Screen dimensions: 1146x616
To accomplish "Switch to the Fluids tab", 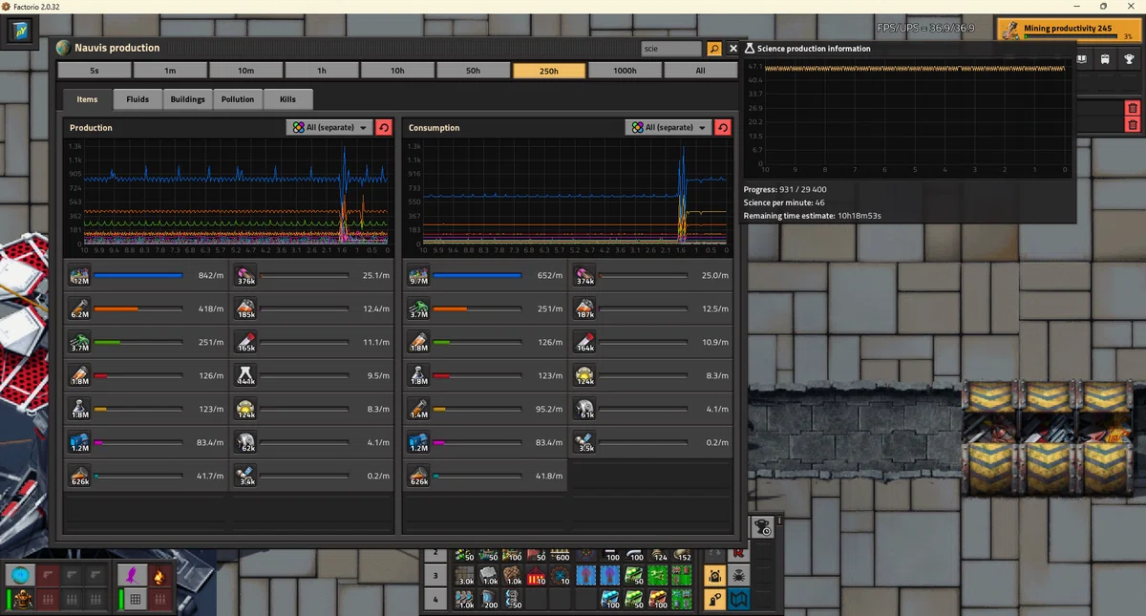I will pos(138,99).
